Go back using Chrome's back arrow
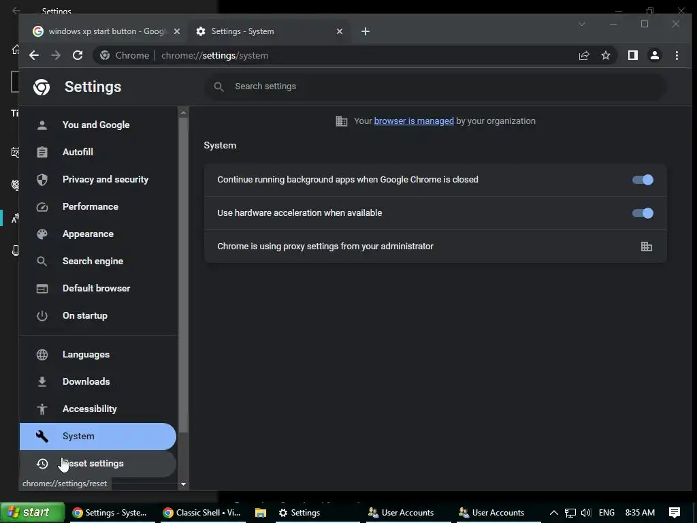 34,55
